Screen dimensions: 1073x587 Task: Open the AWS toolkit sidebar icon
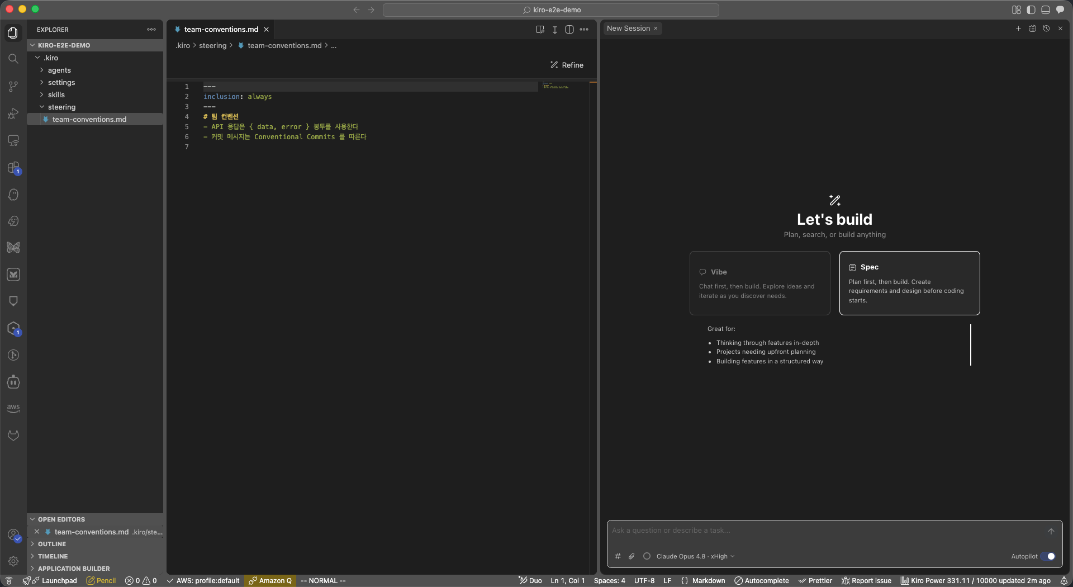(x=13, y=408)
